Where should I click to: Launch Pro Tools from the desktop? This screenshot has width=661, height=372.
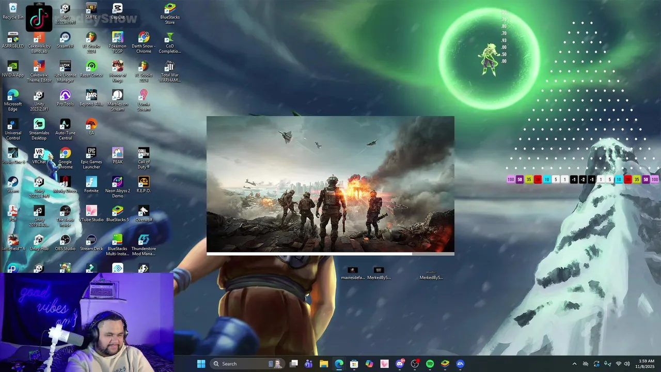[65, 98]
